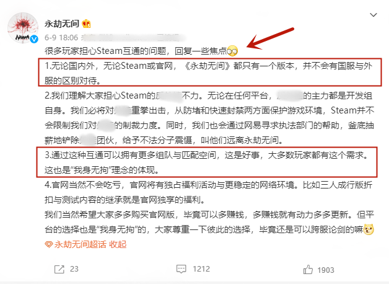Click the comment bubble icon
Screen dimensions: 389x284
(181, 269)
